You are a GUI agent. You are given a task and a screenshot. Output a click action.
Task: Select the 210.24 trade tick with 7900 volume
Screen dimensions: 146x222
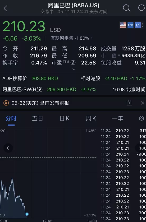123,154
